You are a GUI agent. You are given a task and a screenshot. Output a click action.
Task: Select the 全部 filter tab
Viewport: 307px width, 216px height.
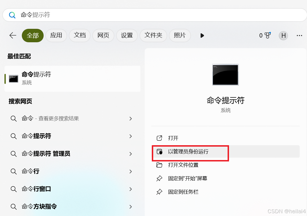tap(33, 36)
